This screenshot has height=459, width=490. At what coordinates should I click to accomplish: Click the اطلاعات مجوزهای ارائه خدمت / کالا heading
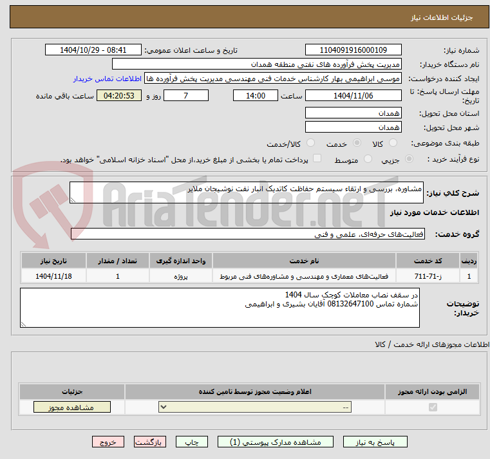tap(432, 344)
